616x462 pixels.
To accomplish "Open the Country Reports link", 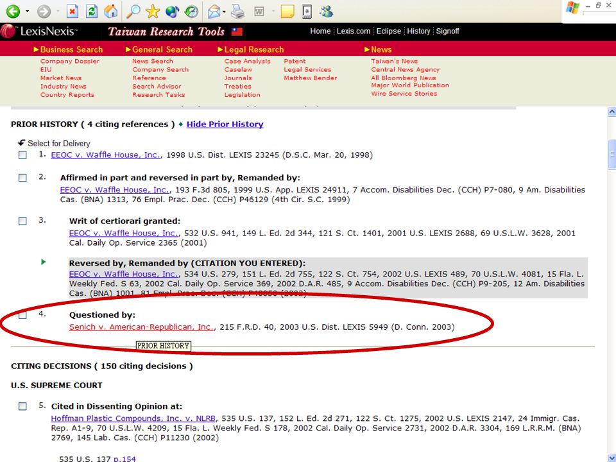I will click(x=67, y=95).
